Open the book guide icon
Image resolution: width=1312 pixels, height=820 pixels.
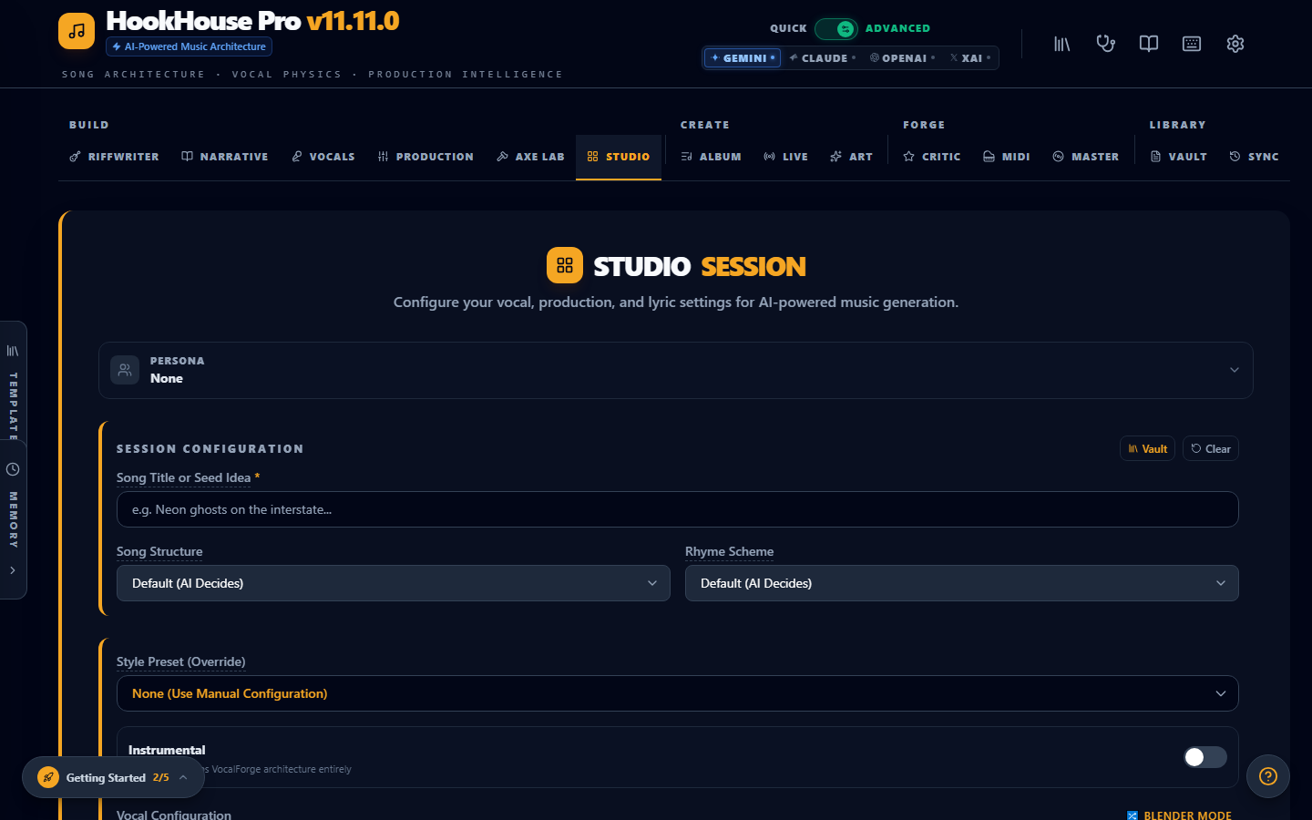point(1149,44)
